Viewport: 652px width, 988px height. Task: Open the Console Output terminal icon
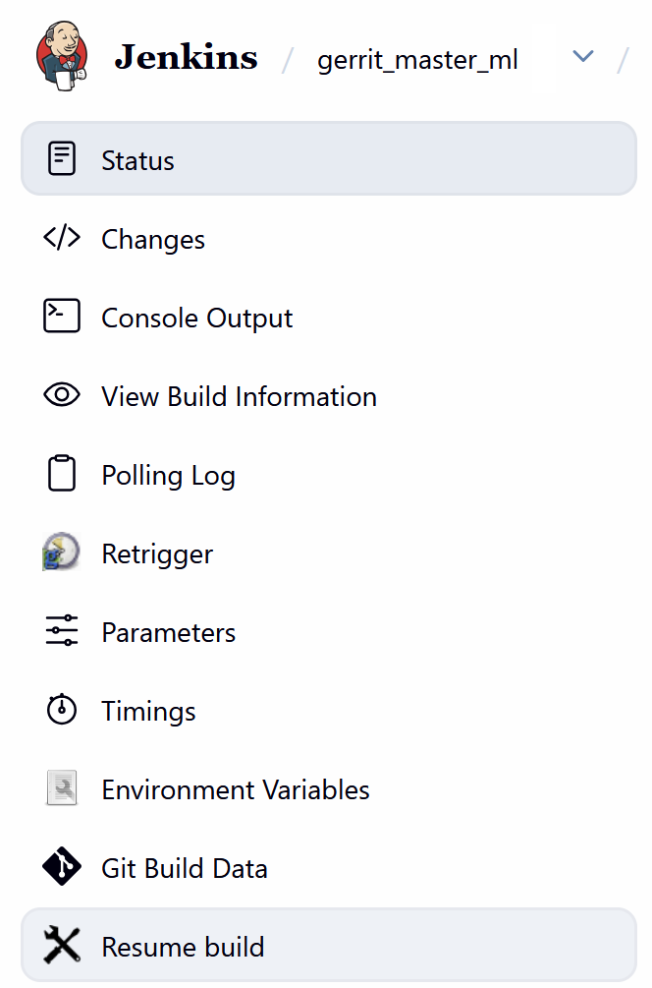(61, 316)
